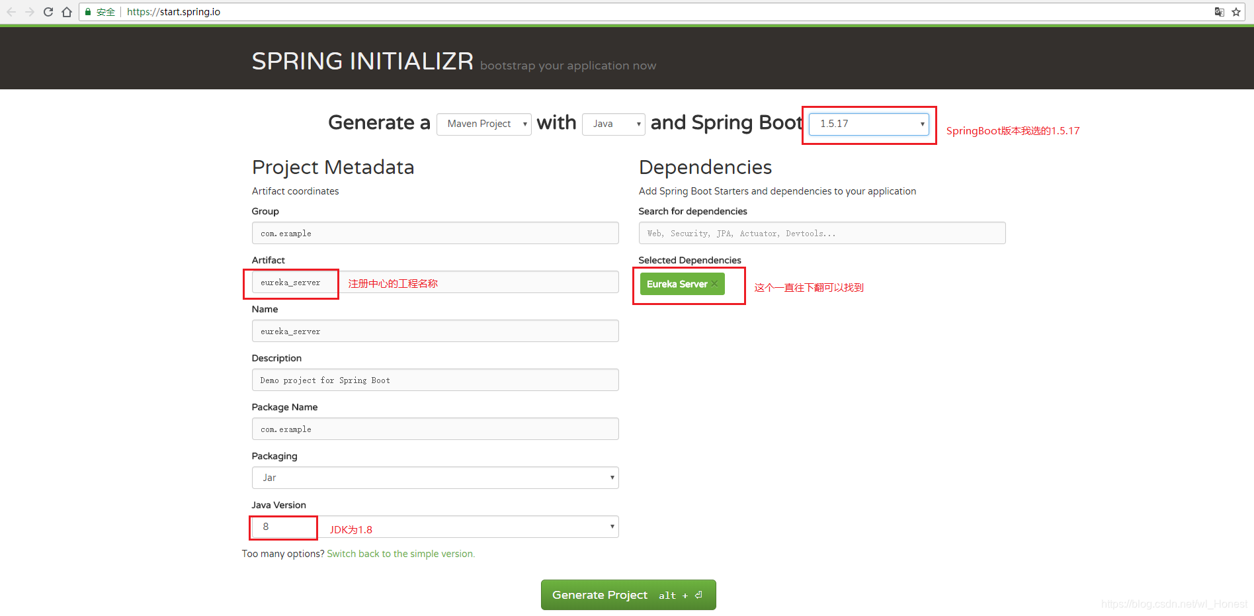The width and height of the screenshot is (1254, 616).
Task: Click the Artifact input field
Action: pyautogui.click(x=435, y=282)
